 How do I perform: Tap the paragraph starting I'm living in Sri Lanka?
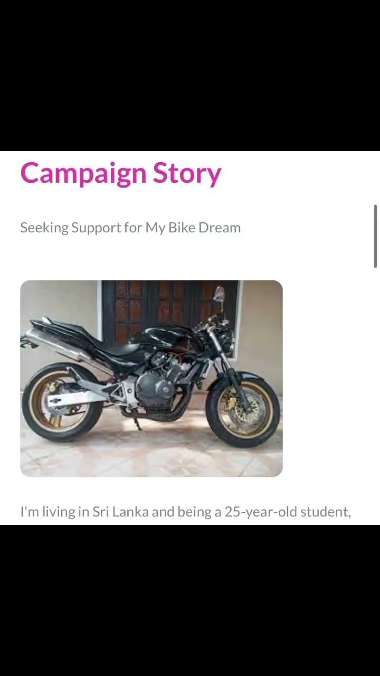[x=186, y=512]
